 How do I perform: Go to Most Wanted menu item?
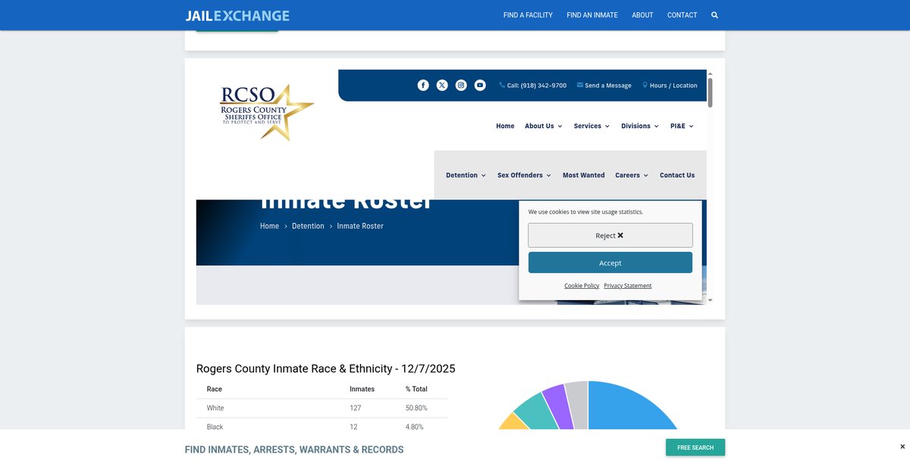583,175
